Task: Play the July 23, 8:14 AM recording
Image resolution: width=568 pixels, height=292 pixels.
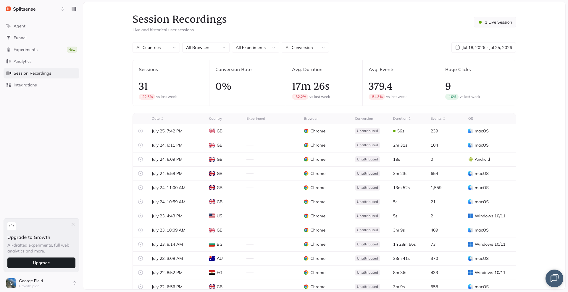Action: point(141,244)
